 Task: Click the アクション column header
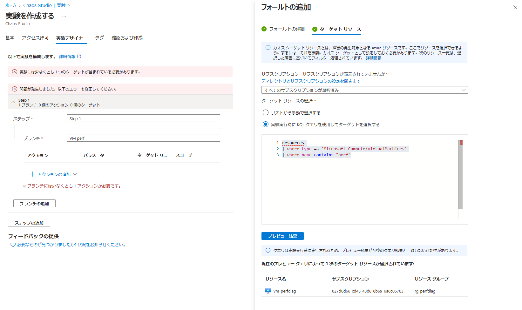click(37, 155)
